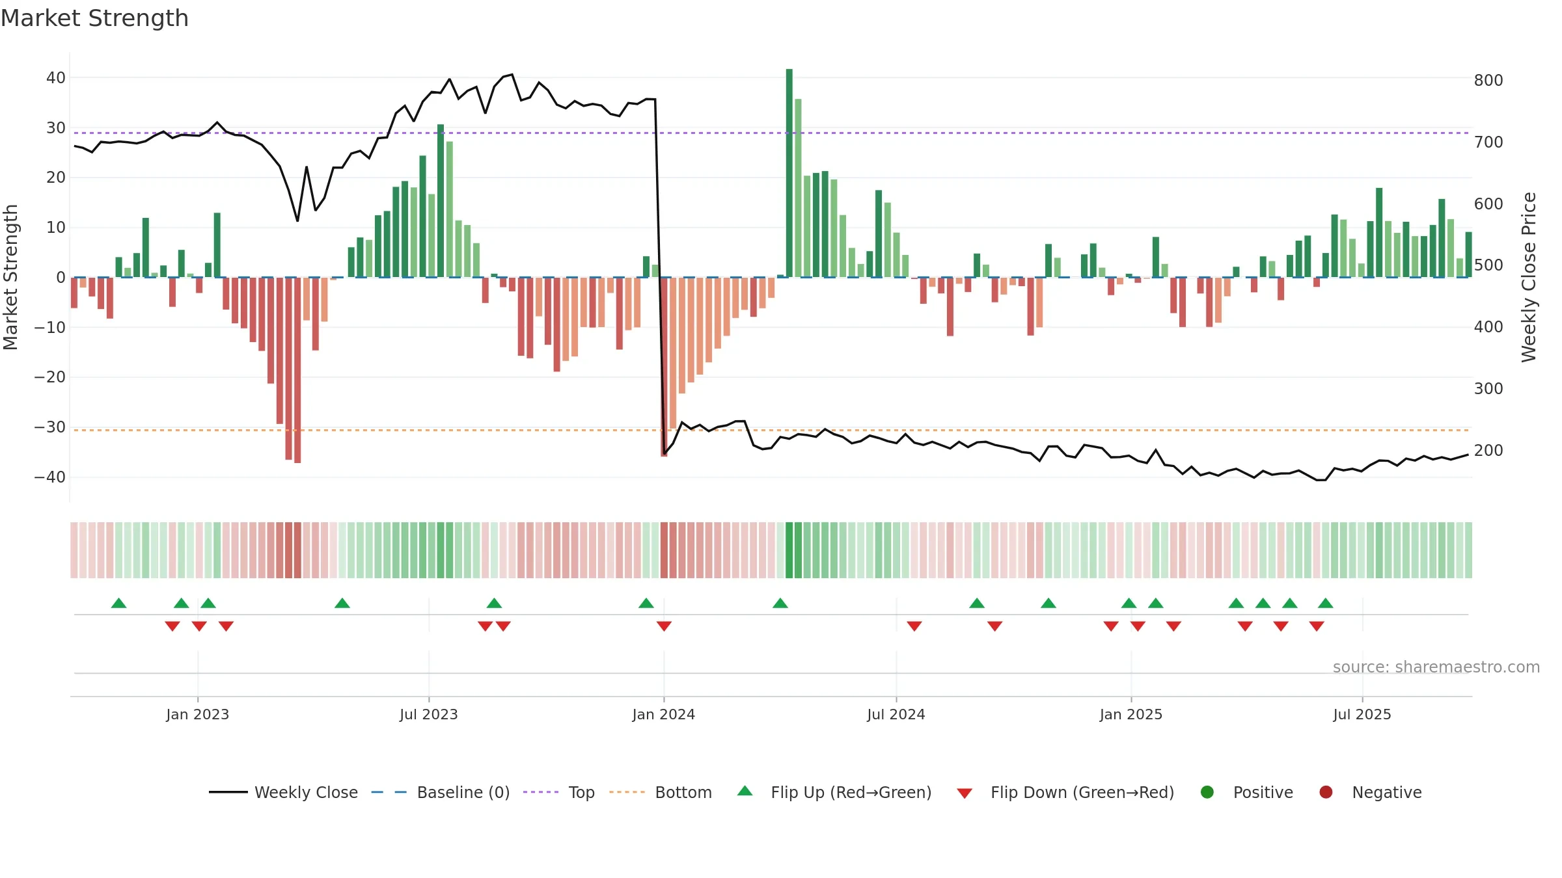Click the Jul 2023 axis label
1562x878 pixels.
point(429,715)
